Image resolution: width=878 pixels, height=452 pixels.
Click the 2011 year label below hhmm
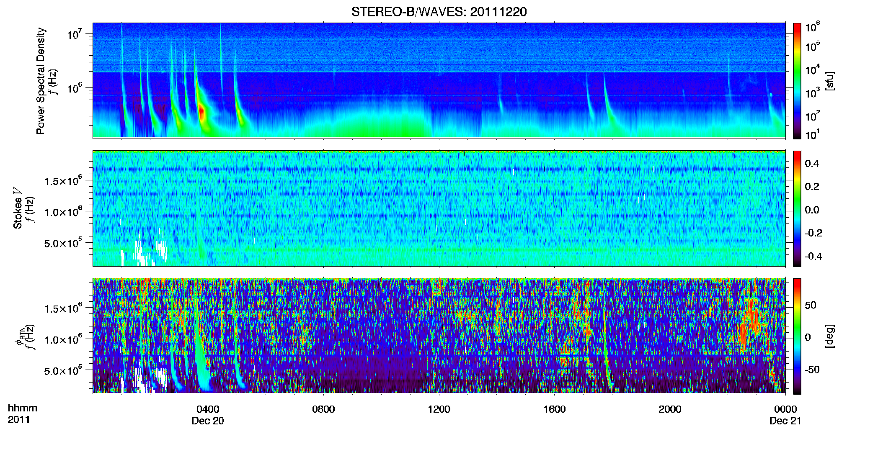point(19,420)
